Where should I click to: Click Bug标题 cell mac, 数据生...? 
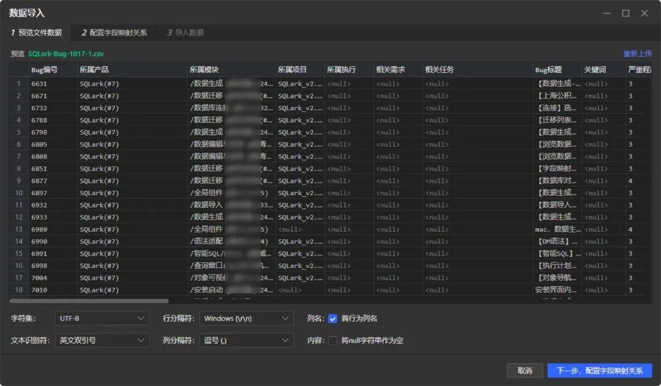[558, 229]
